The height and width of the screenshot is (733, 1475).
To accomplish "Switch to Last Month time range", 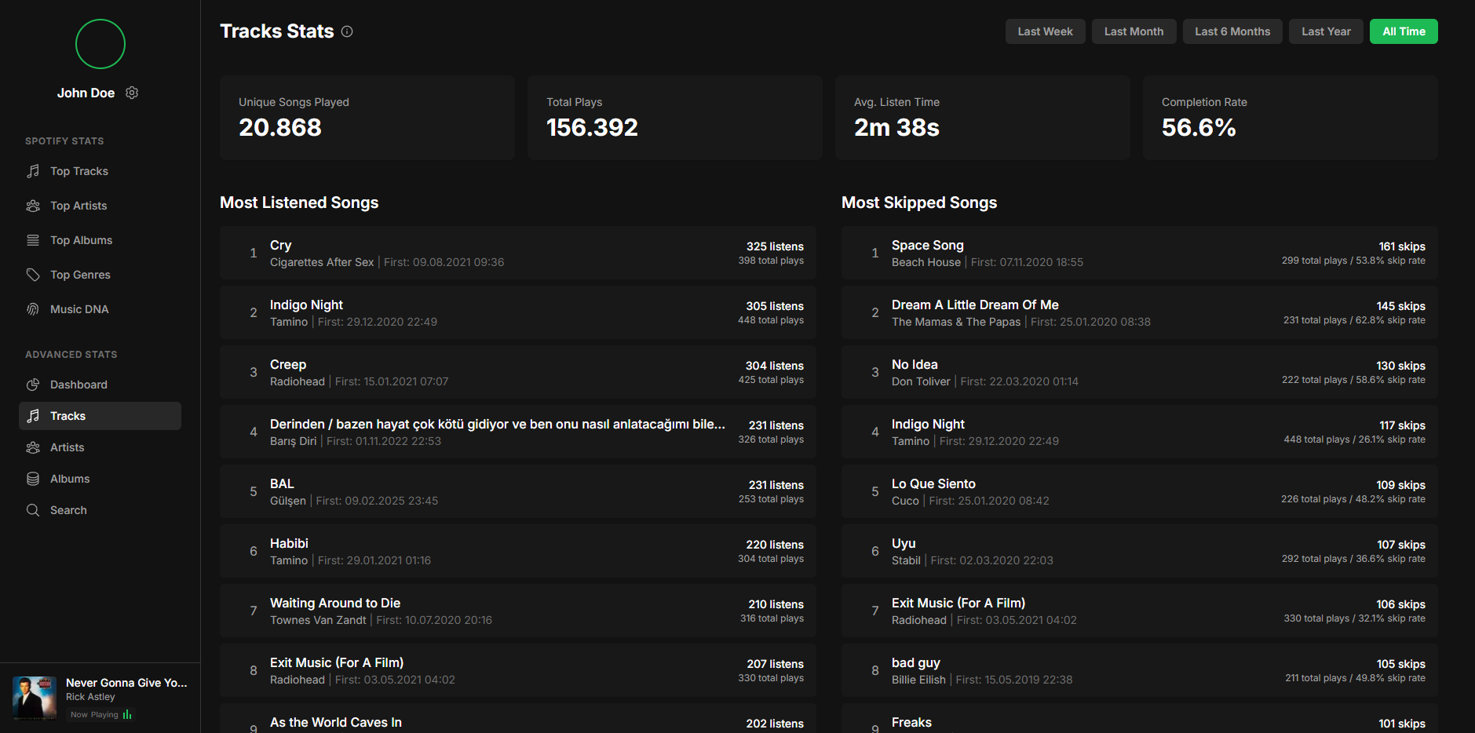I will click(1134, 31).
